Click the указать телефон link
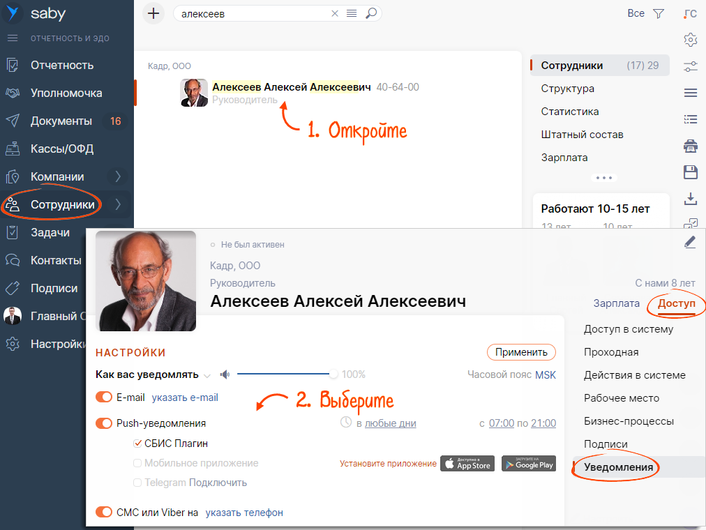This screenshot has width=706, height=530. (244, 513)
